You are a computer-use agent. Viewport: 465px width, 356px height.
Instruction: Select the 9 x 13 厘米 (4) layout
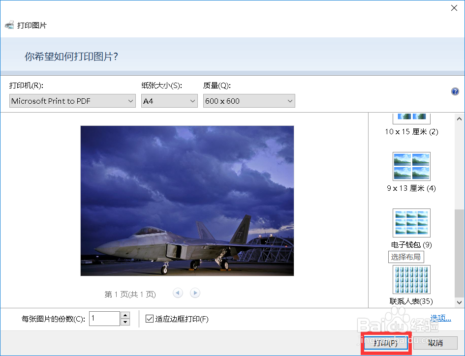411,172
